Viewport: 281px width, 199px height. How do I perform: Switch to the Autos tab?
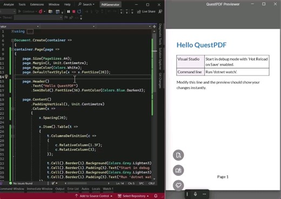85,189
